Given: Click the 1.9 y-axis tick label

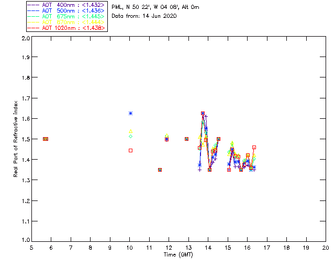Looking at the screenshot, I should pyautogui.click(x=26, y=57).
